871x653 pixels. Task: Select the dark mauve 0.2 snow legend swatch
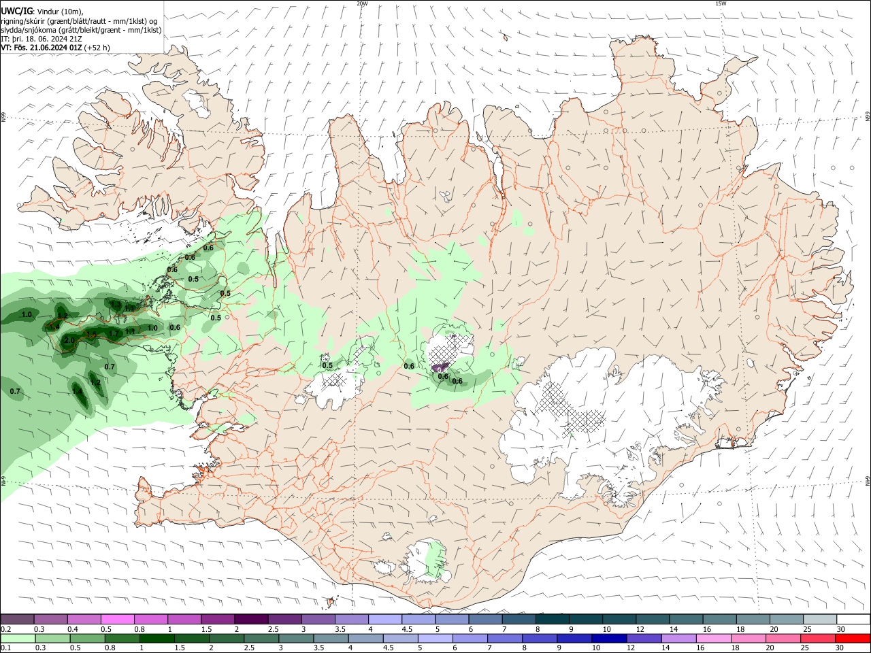[x=17, y=619]
